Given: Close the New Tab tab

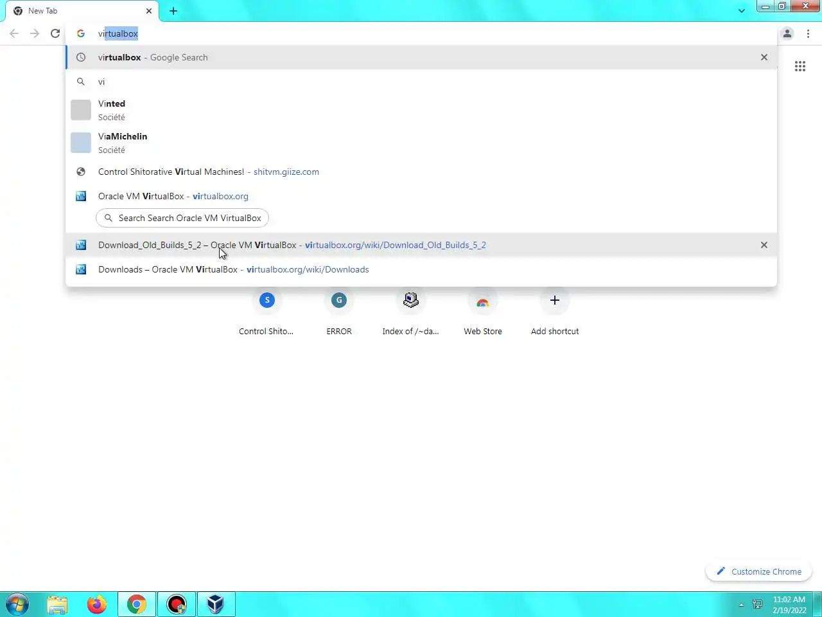Looking at the screenshot, I should tap(149, 11).
